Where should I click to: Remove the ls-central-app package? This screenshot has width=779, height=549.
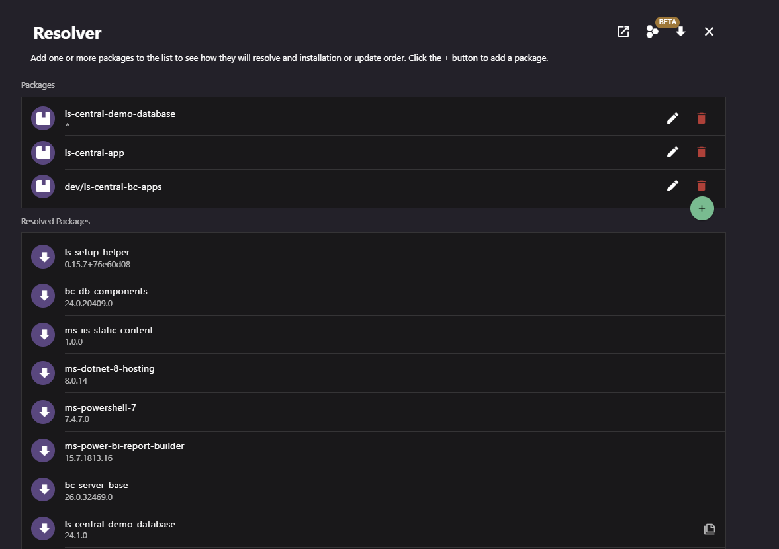pyautogui.click(x=701, y=152)
